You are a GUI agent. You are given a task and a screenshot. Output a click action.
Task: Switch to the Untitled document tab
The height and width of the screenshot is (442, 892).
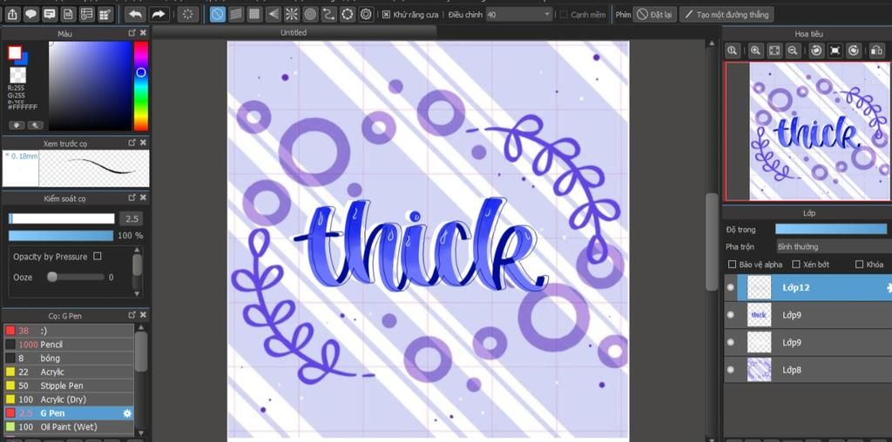pyautogui.click(x=294, y=33)
